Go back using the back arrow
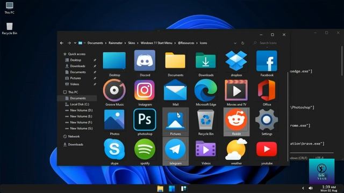Screen dimensions: 344x193 62,43
